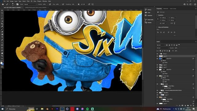Collapse the Align and Distribute section
This screenshot has height=111, width=197.
[157, 27]
